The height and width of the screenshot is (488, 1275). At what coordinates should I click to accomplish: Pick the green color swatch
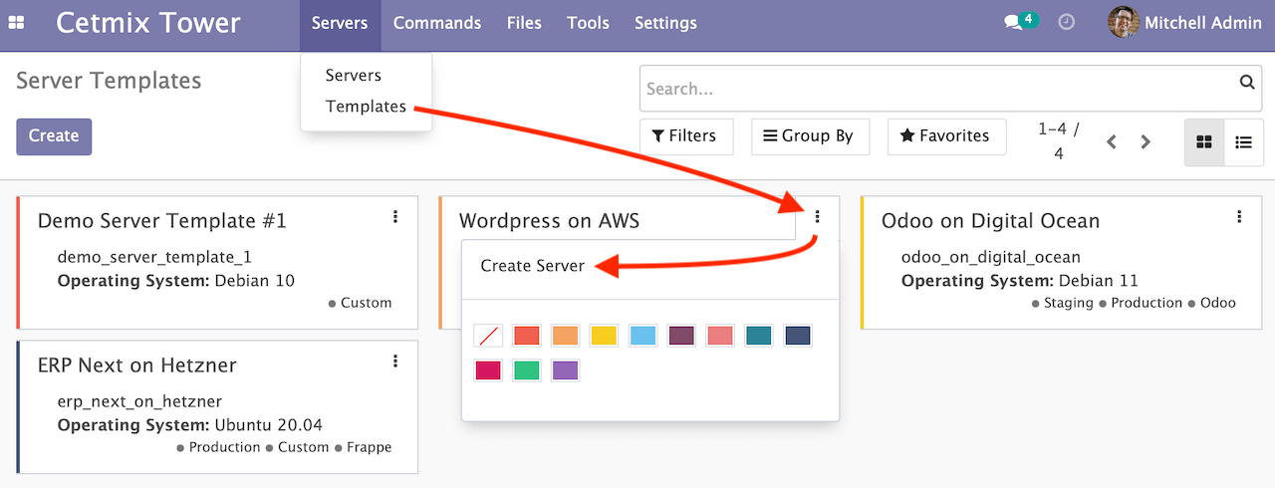(x=526, y=371)
